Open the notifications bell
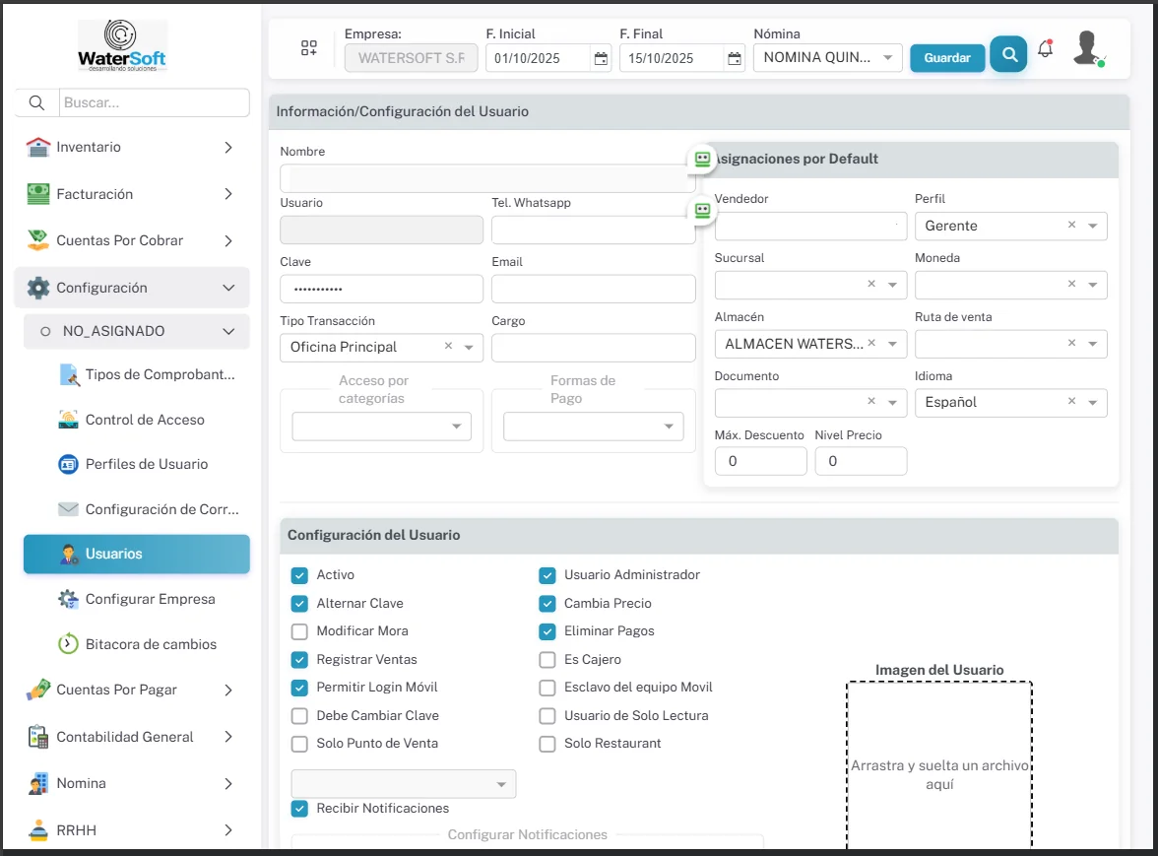 [x=1045, y=48]
